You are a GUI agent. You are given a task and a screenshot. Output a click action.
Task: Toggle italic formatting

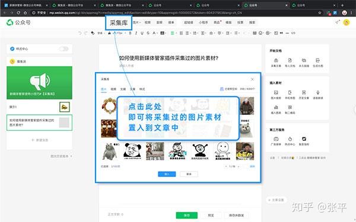click(136, 33)
